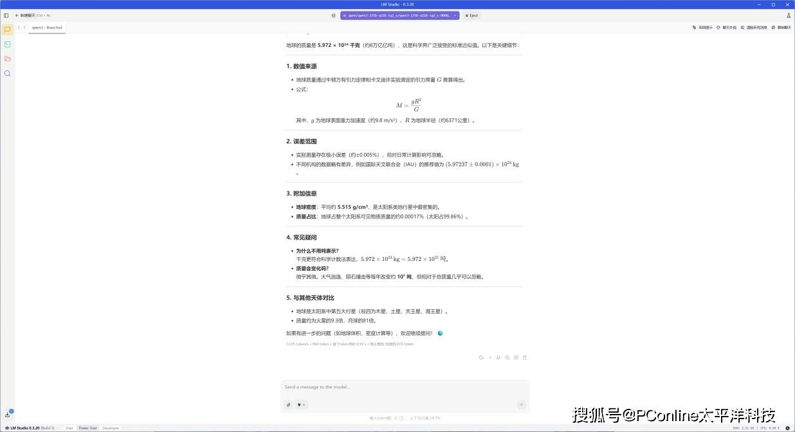Copy the assistant message
795x432 pixels.
point(507,357)
